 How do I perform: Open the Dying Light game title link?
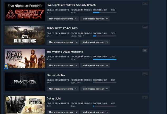click(x=54, y=99)
